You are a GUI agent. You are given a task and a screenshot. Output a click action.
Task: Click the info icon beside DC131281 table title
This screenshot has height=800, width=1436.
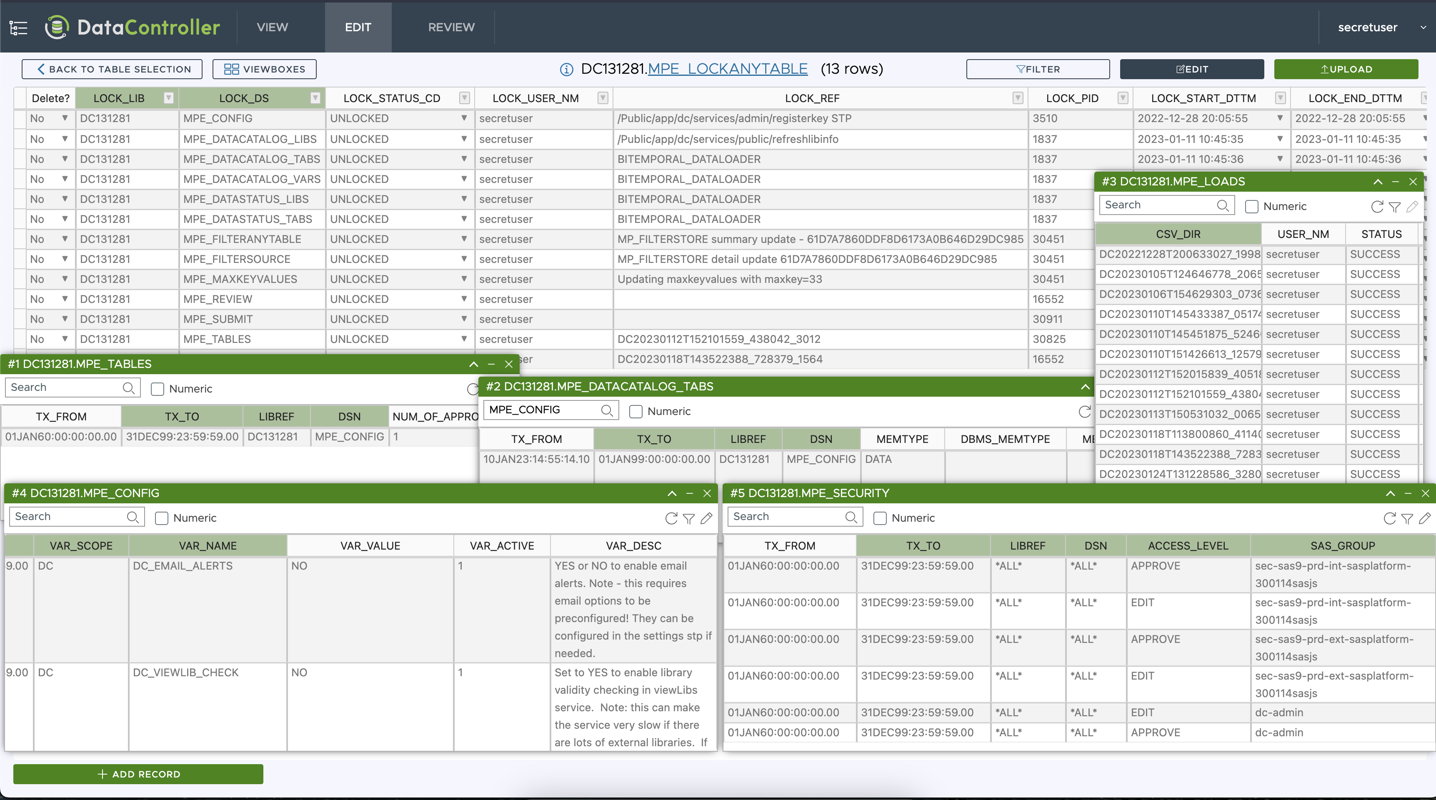point(566,69)
